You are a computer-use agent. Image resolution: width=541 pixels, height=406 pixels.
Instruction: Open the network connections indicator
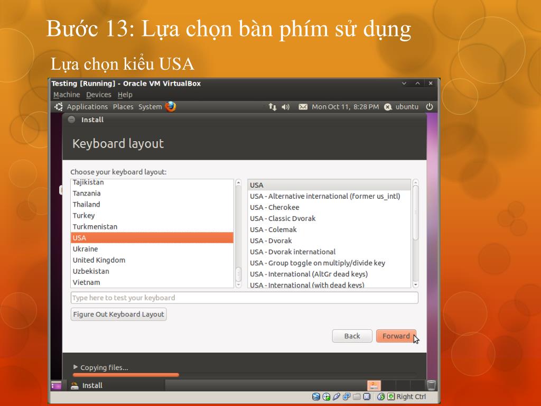273,107
